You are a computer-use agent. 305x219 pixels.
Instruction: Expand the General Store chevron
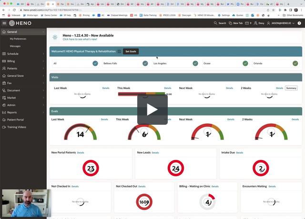coord(43,76)
